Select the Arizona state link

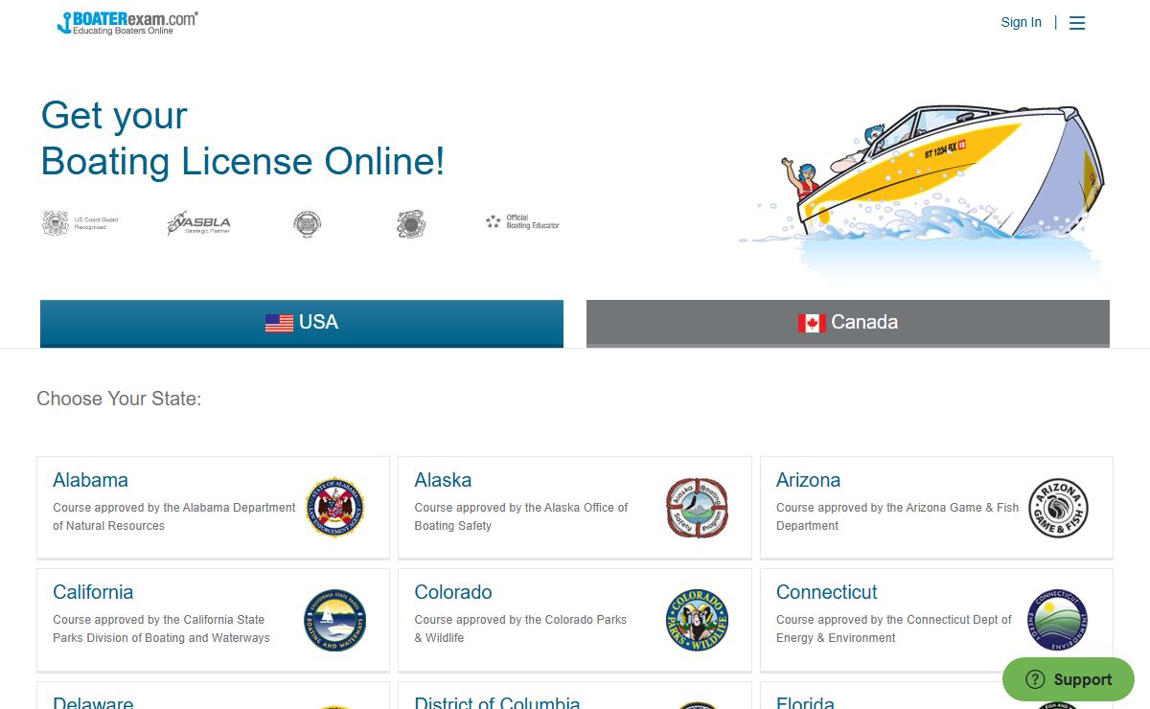point(808,480)
